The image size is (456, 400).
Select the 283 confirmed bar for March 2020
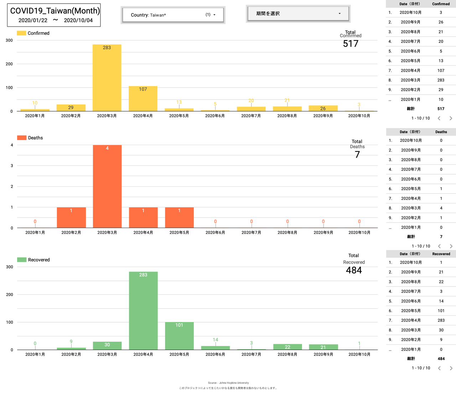click(x=107, y=78)
